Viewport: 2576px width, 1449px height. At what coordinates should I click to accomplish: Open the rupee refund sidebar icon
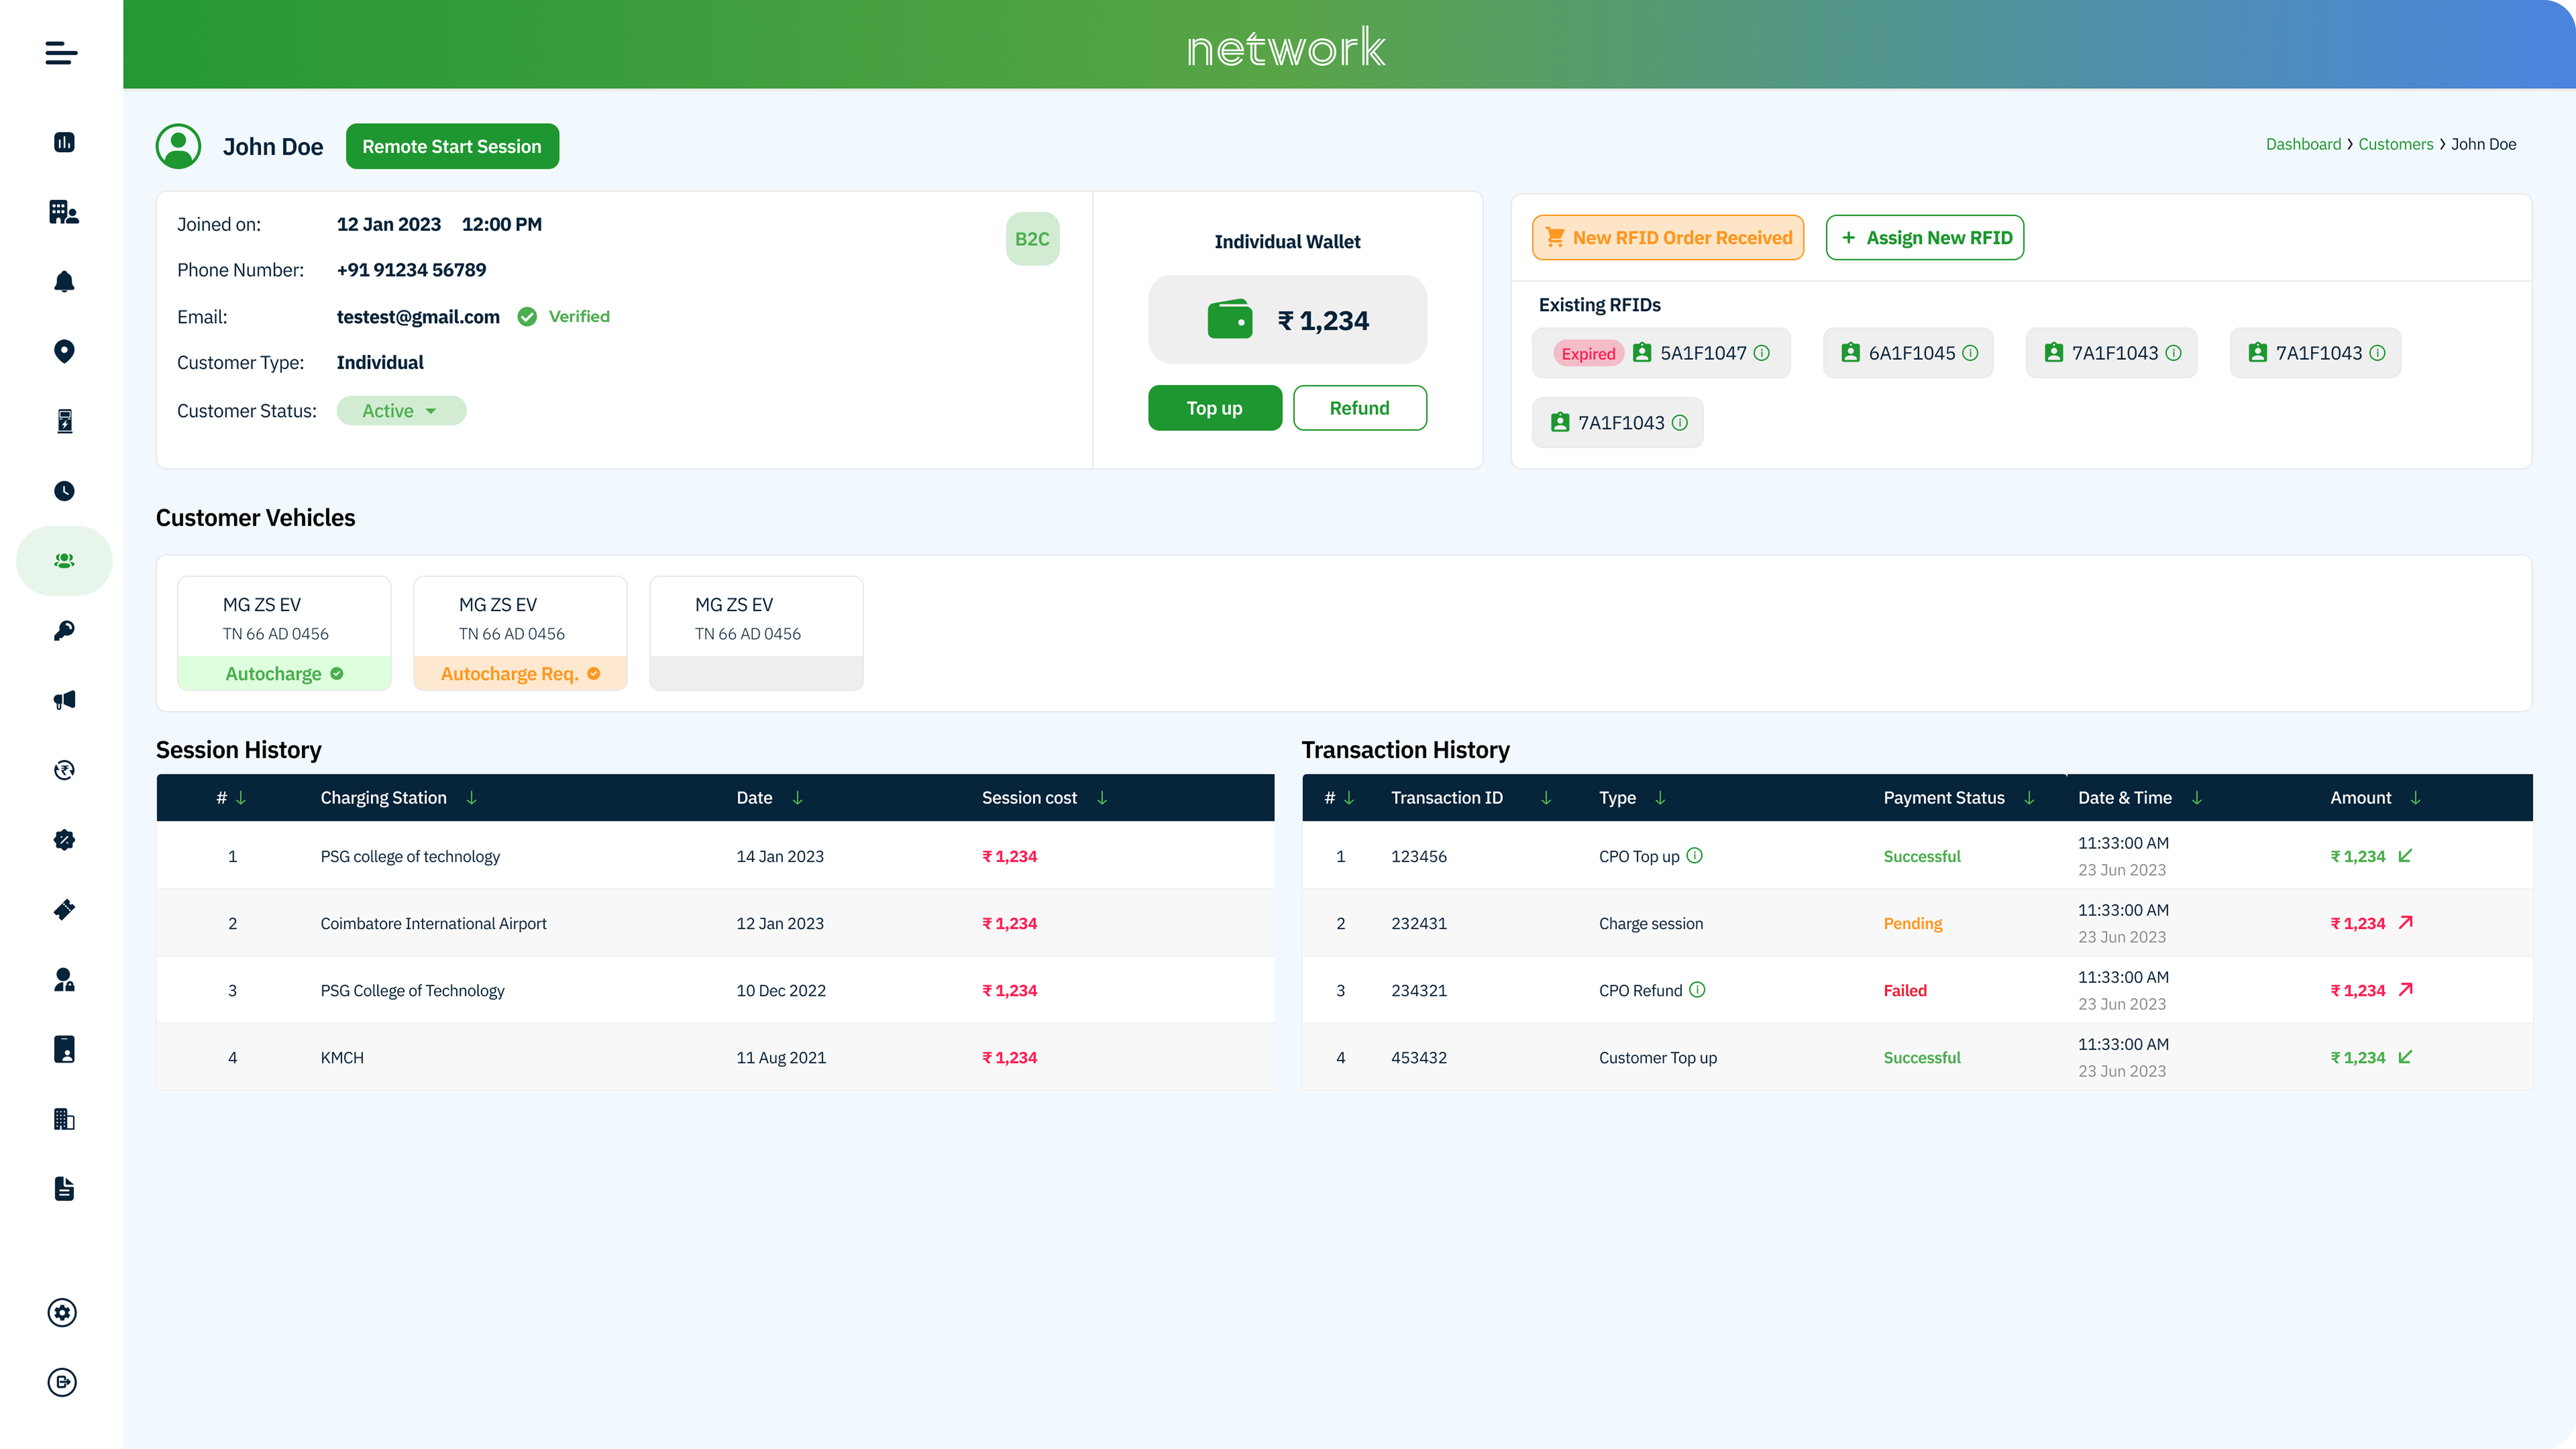click(x=64, y=770)
